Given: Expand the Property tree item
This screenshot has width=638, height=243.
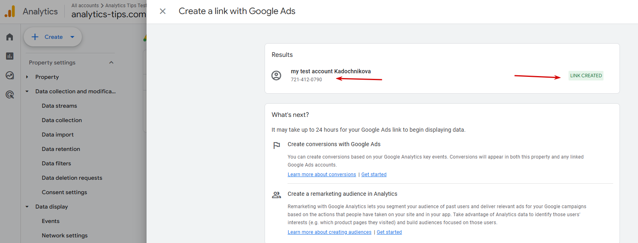Looking at the screenshot, I should click(27, 77).
